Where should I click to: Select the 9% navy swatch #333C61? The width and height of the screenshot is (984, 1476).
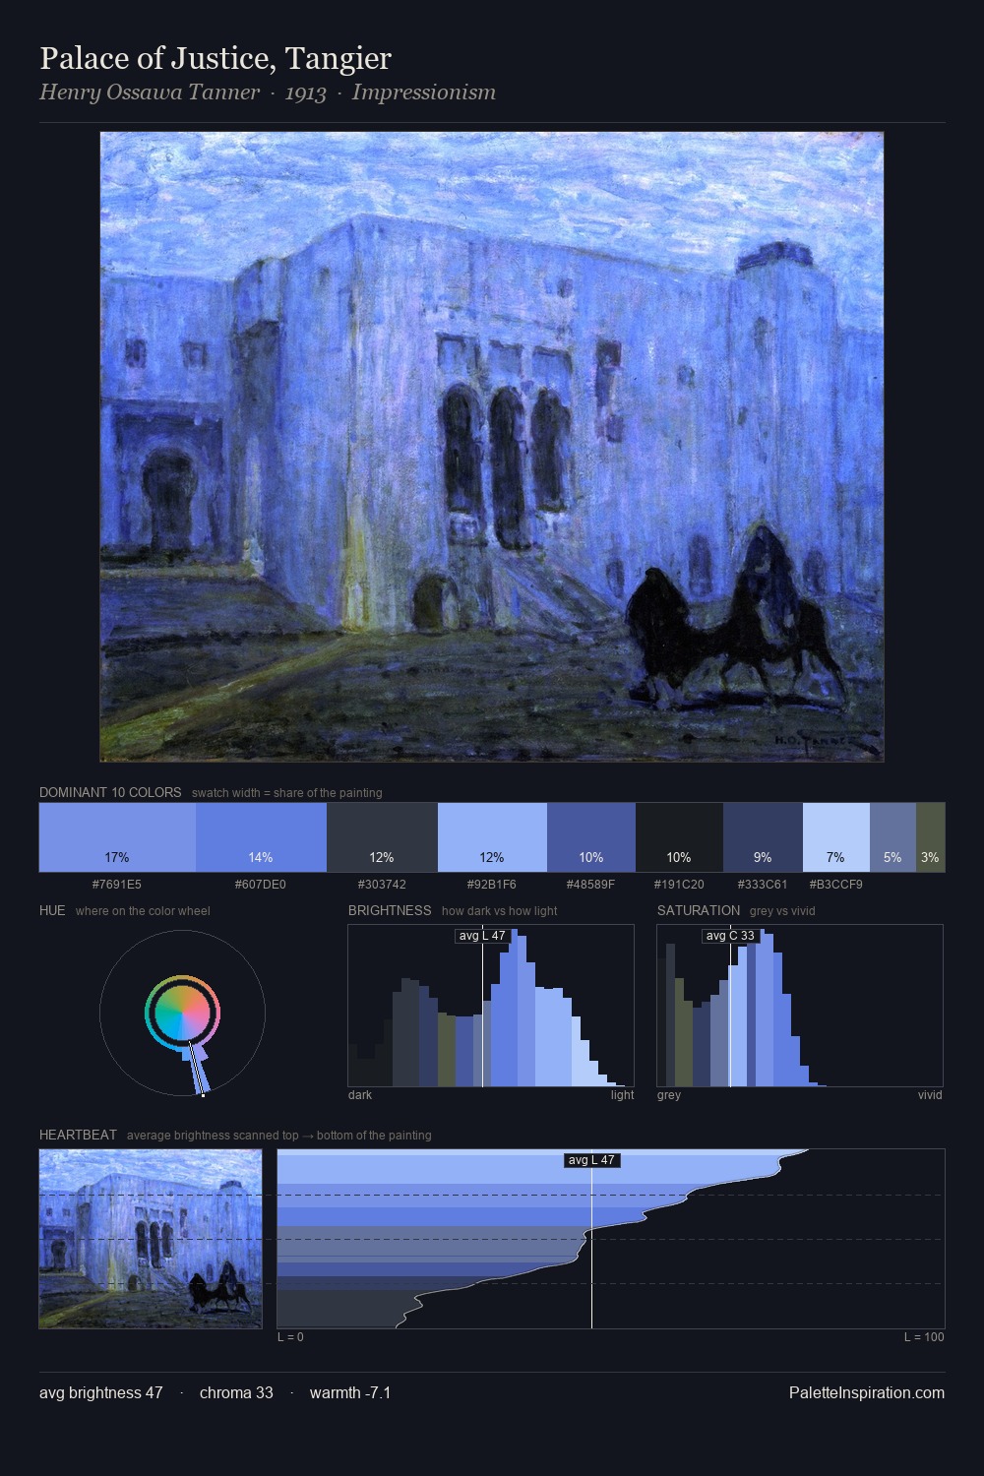coord(763,837)
